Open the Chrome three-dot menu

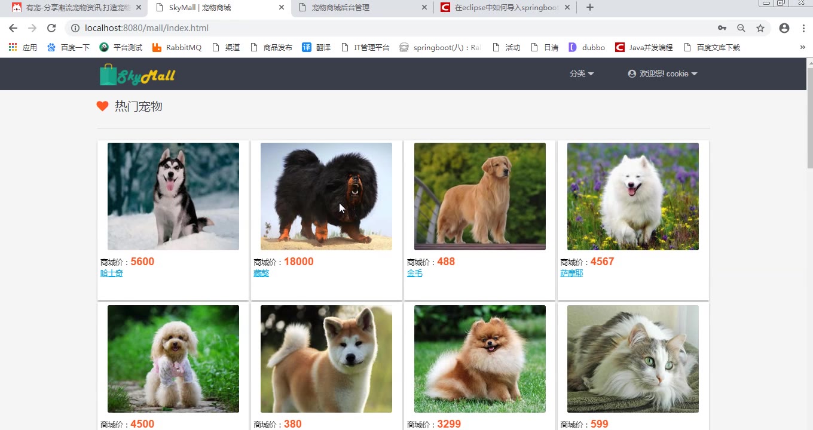[803, 28]
